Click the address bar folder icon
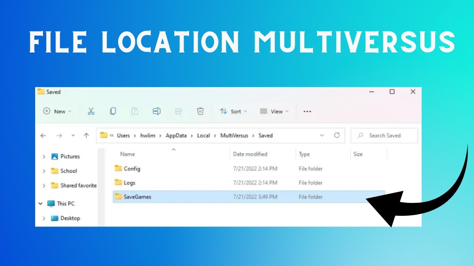This screenshot has height=266, width=474. pyautogui.click(x=104, y=135)
